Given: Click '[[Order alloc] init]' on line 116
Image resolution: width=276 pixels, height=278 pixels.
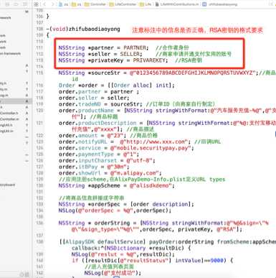Looking at the screenshot, I should tap(141, 85).
